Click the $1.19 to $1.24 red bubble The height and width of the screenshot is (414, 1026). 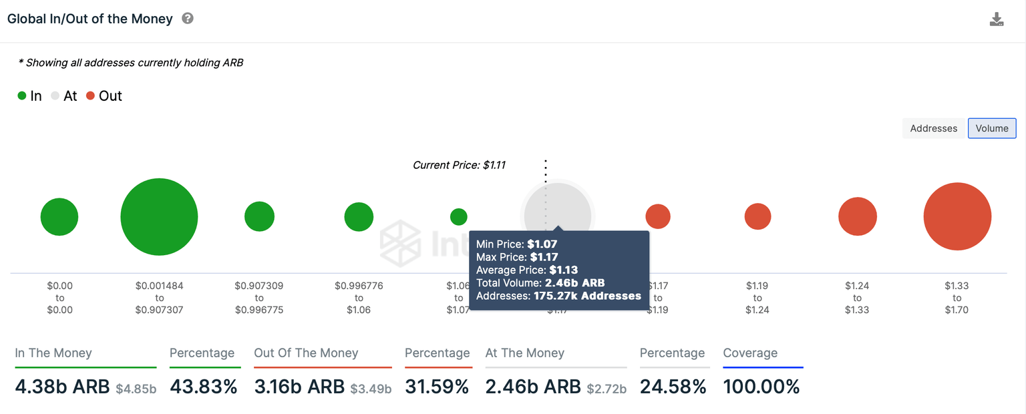pos(757,217)
